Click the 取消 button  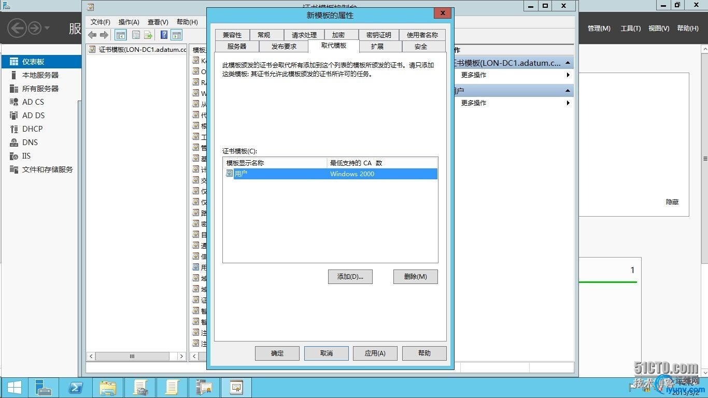pos(327,353)
